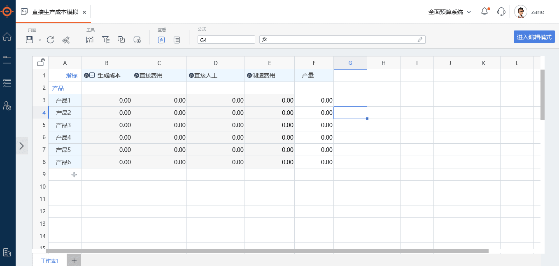Collapse the 生成成本 column group

coord(92,75)
